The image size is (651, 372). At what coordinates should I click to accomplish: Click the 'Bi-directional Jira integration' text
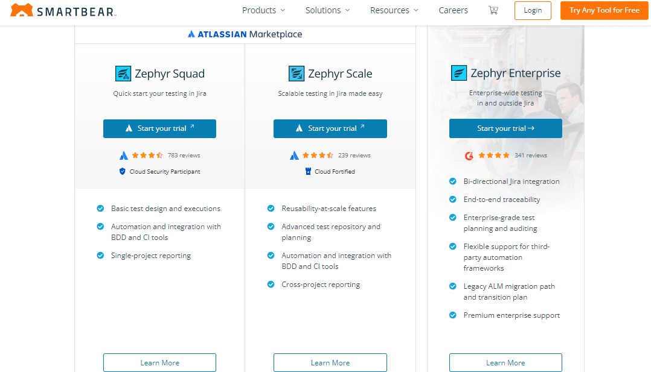point(512,181)
